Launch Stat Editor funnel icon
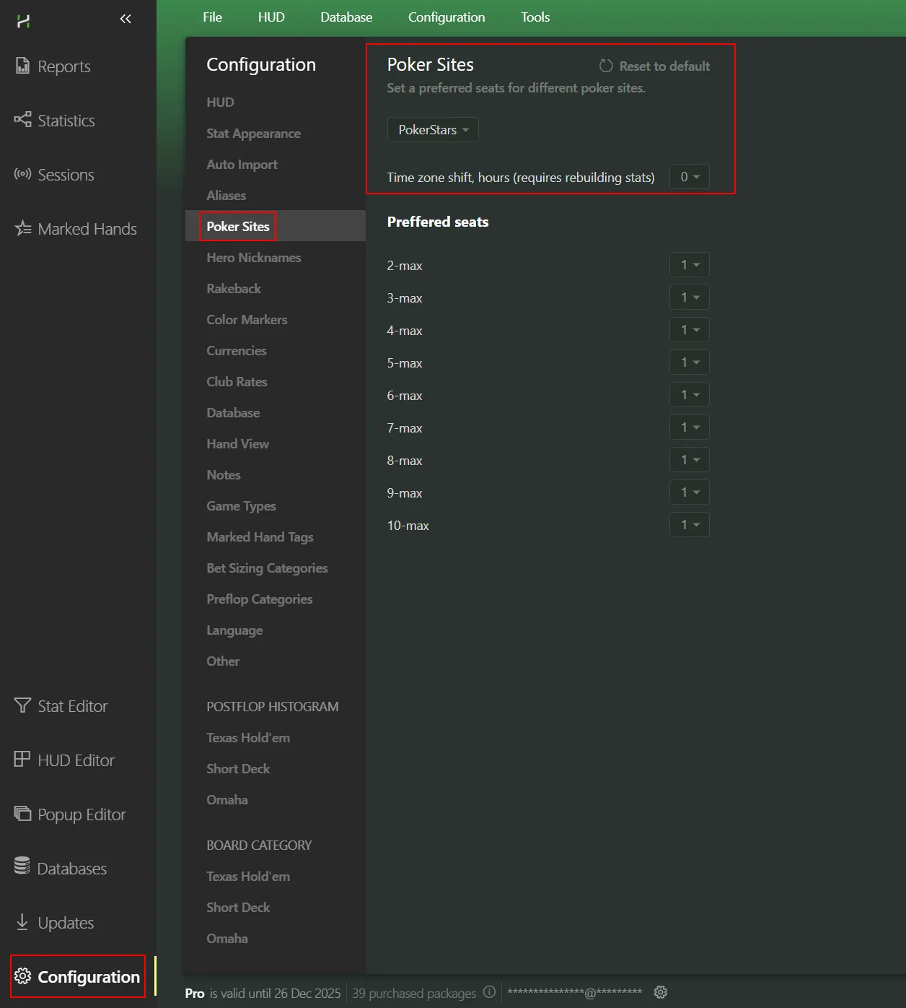Screen dimensions: 906x1008 [22, 705]
